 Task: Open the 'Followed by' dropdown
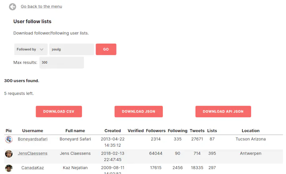[31, 49]
